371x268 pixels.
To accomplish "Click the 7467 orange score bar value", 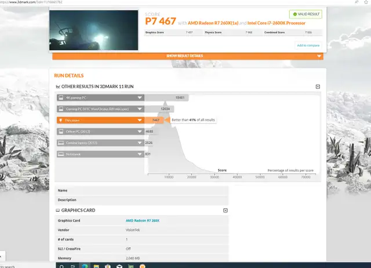I will pos(155,120).
